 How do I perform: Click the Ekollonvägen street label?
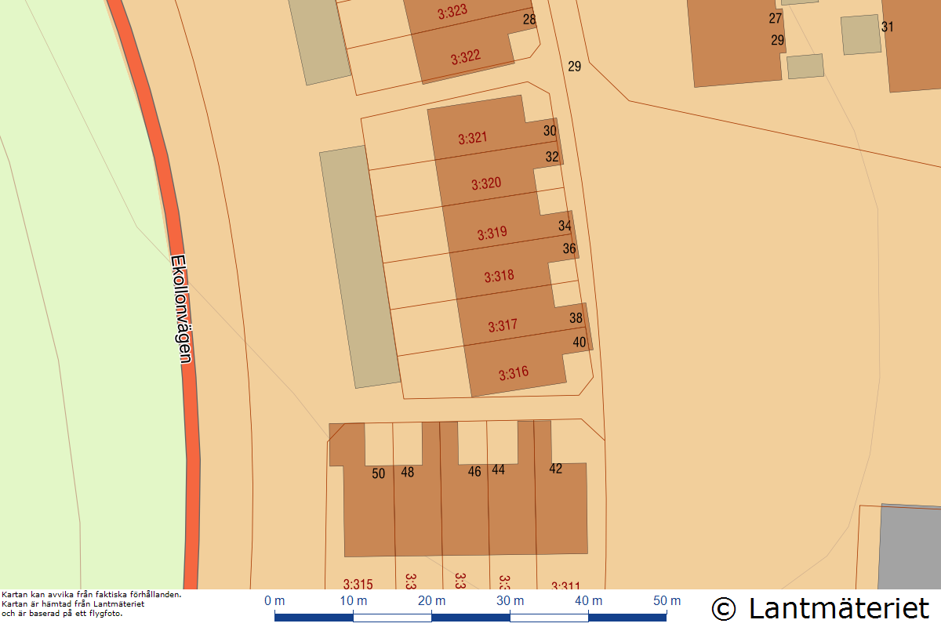(181, 310)
